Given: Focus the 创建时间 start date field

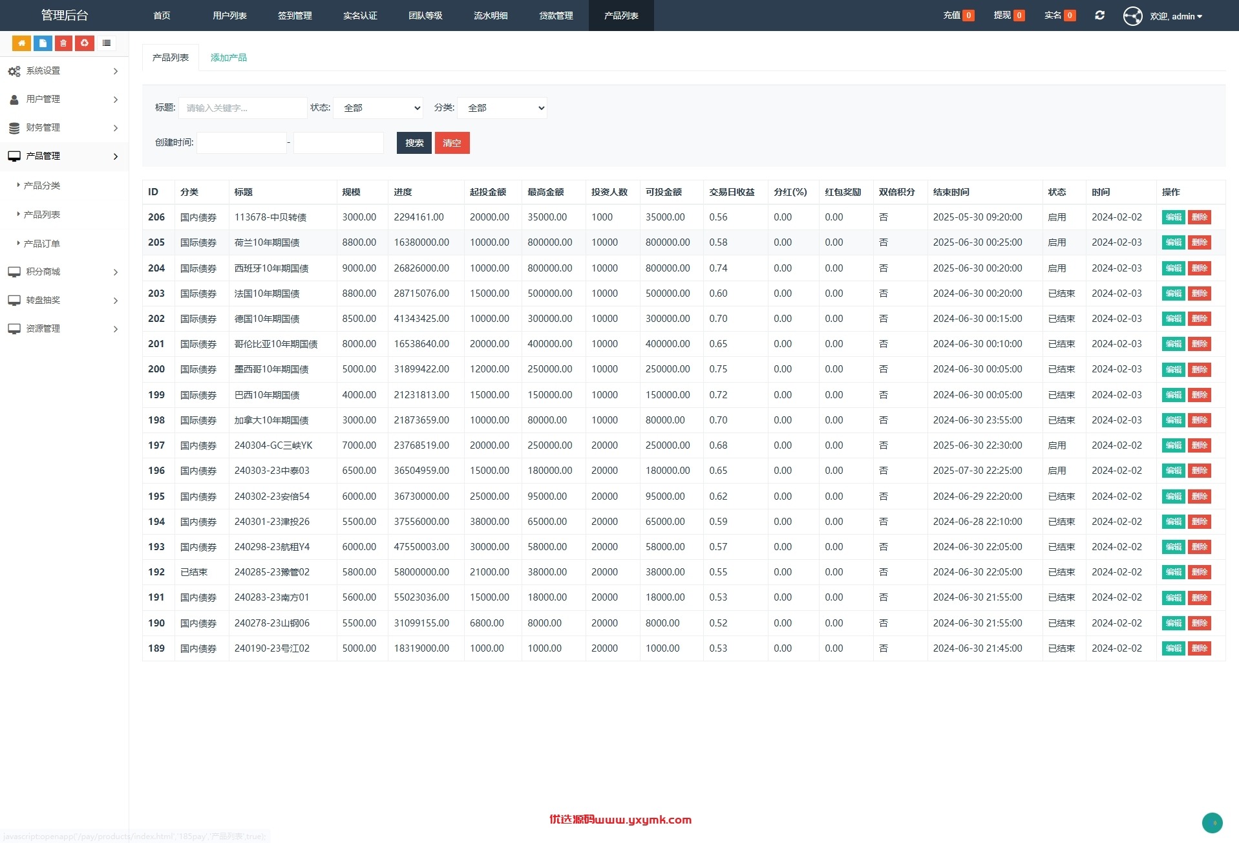Looking at the screenshot, I should coord(241,143).
